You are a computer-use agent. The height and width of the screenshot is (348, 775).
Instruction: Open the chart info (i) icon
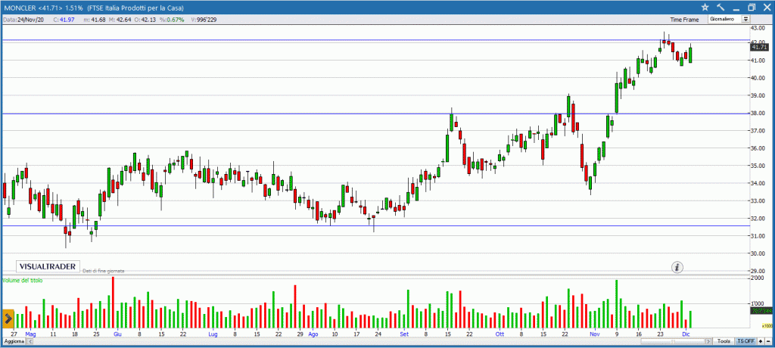pyautogui.click(x=677, y=267)
